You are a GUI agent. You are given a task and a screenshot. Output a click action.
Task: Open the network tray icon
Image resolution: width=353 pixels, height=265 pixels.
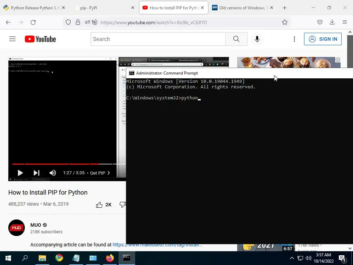click(x=300, y=258)
